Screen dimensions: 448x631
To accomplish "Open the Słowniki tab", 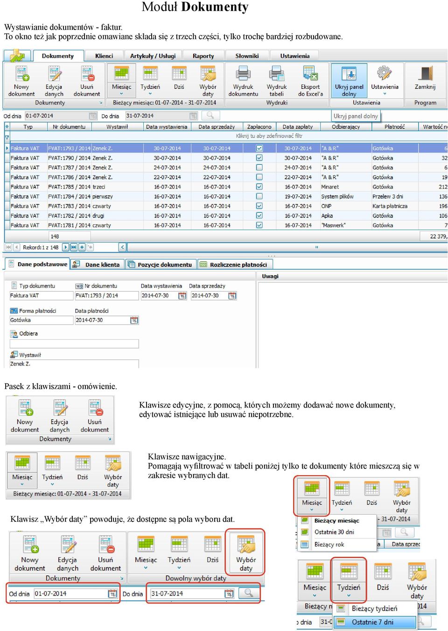I will click(x=247, y=56).
